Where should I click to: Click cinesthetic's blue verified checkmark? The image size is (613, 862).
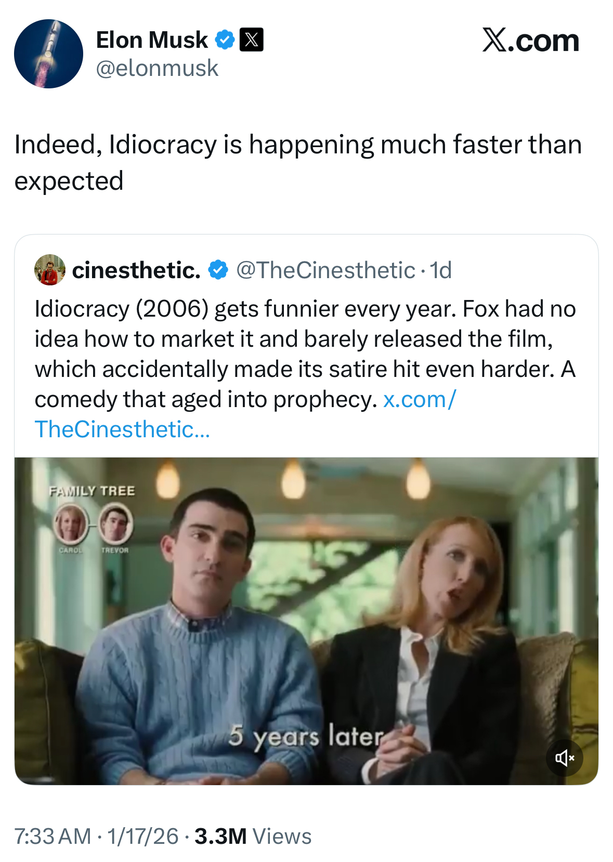218,270
